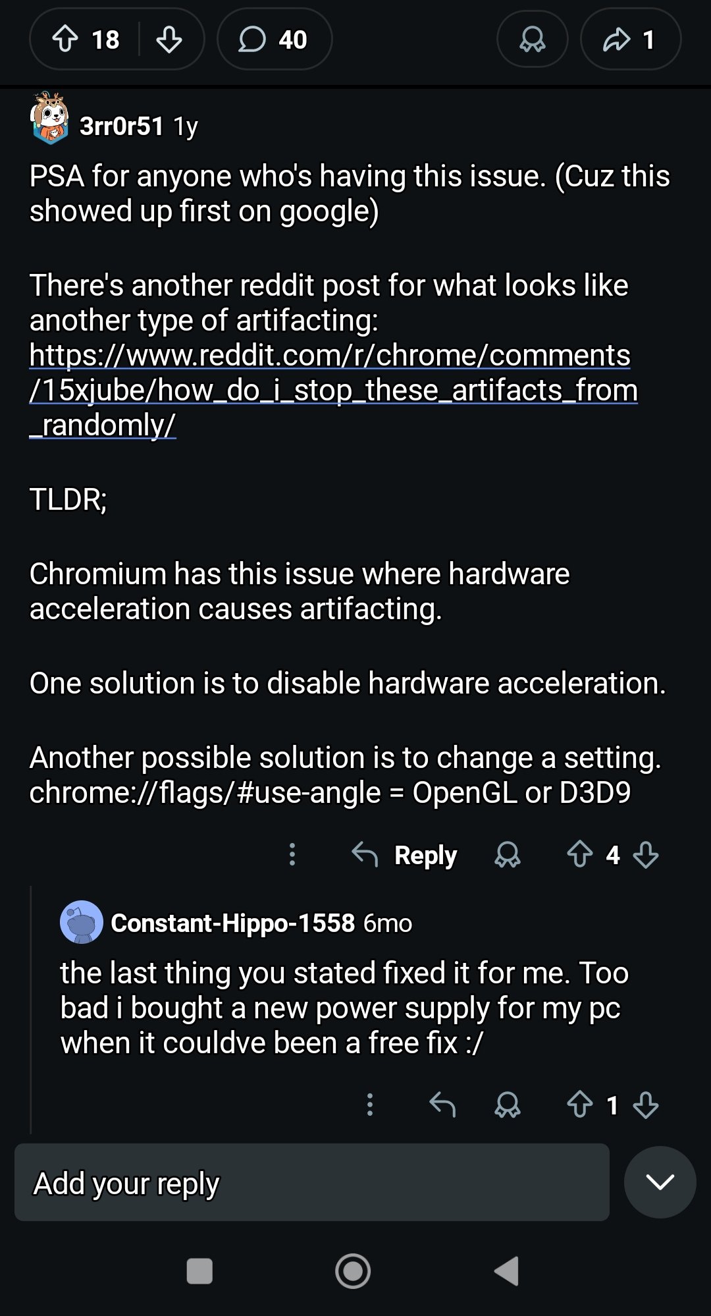The width and height of the screenshot is (711, 1316).
Task: Downvote 3rr0r51's comment
Action: [x=646, y=854]
